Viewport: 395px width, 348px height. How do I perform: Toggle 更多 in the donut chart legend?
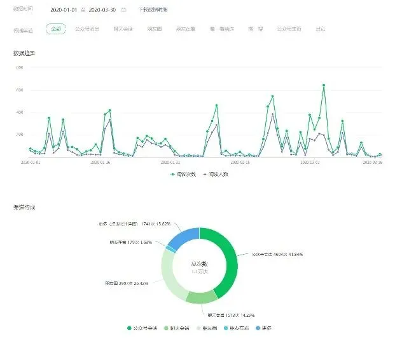pos(263,328)
